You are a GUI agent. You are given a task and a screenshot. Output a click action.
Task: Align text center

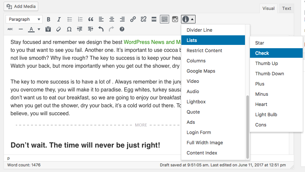coord(112,19)
